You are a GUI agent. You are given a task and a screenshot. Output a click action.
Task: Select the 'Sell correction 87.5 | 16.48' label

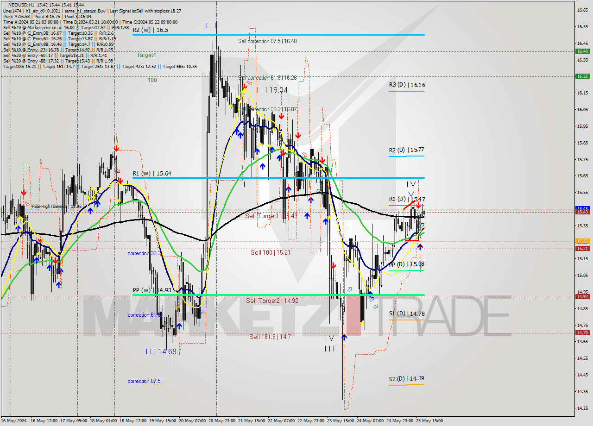point(267,41)
